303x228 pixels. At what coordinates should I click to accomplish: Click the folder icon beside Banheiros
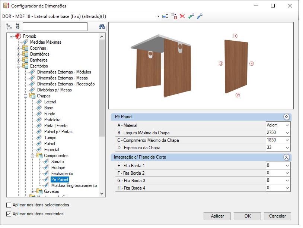point(25,60)
